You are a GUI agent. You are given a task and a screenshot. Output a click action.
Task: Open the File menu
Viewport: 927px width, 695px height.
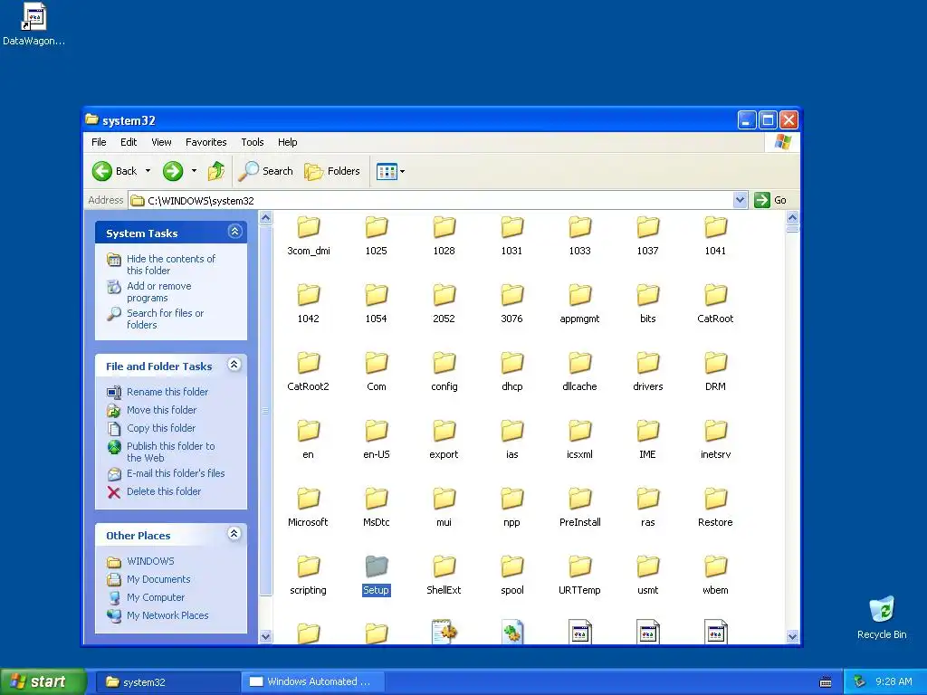(x=99, y=142)
